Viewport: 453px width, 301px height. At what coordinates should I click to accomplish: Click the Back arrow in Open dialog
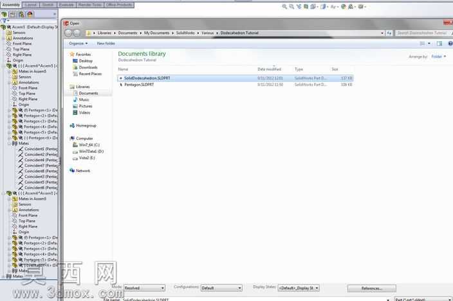68,33
